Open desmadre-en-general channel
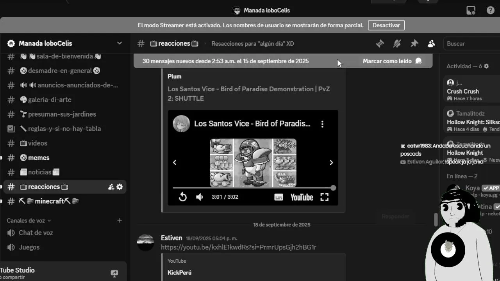The width and height of the screenshot is (500, 281). [64, 71]
